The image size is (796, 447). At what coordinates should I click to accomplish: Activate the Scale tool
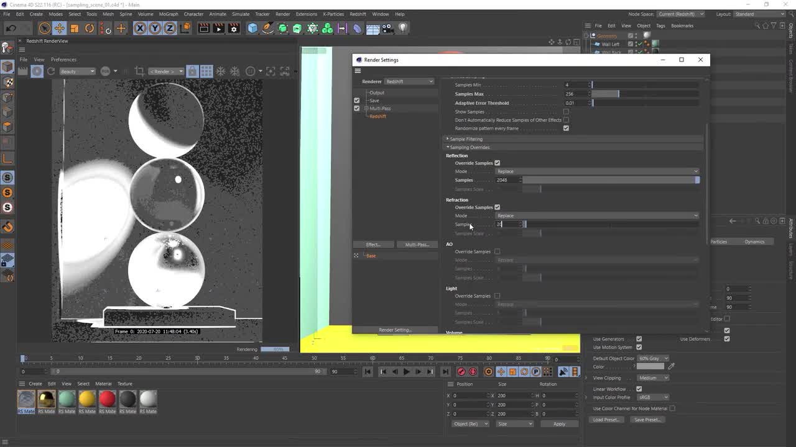(75, 28)
